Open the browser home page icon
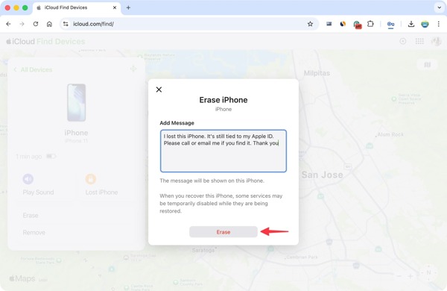447x291 pixels. tap(49, 24)
